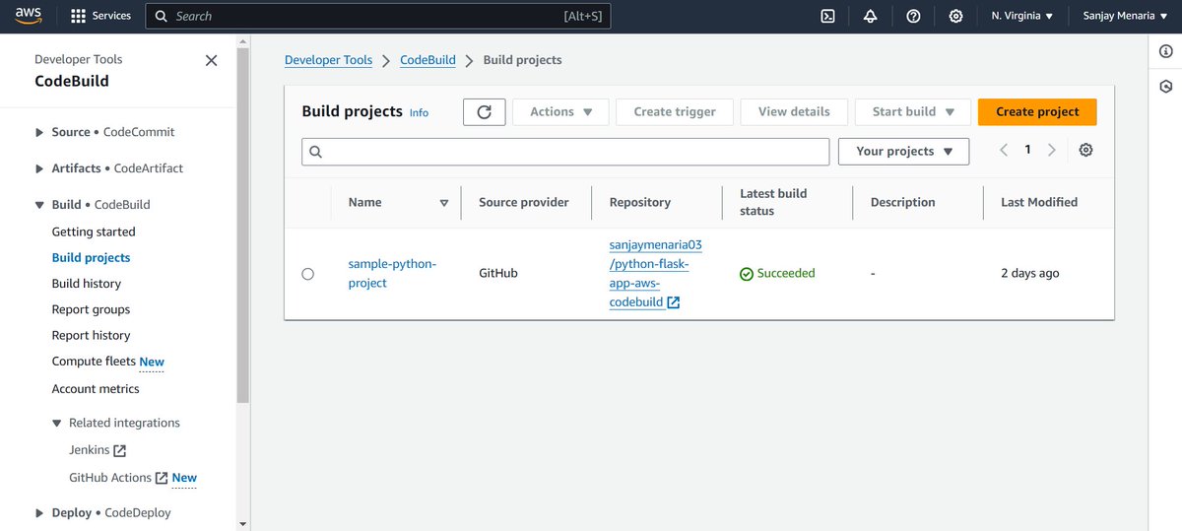Open Compute fleets in sidebar
The width and height of the screenshot is (1182, 531).
coord(94,362)
